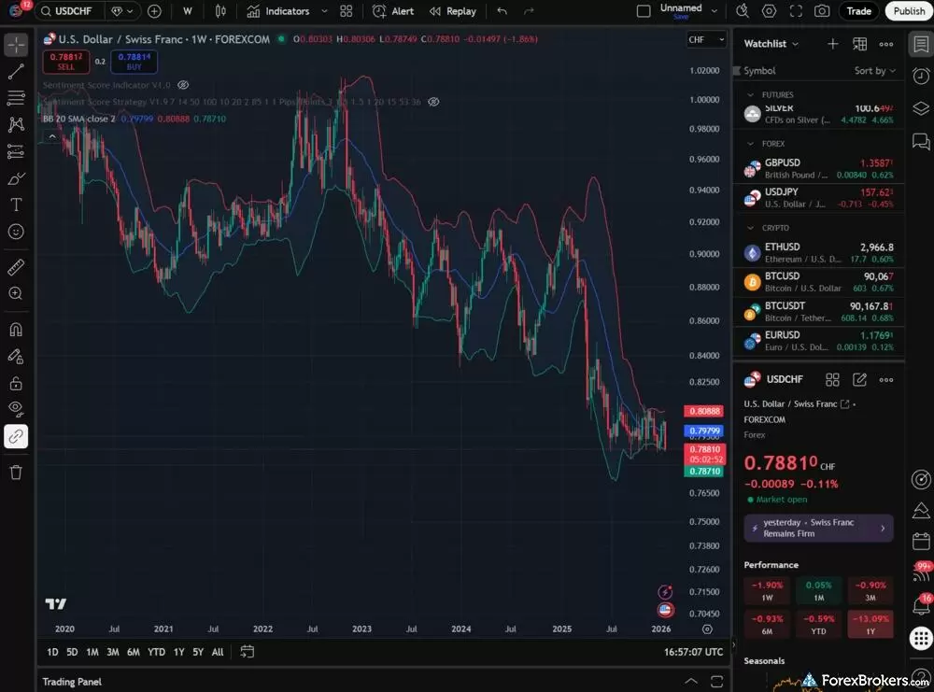Redo the chart action

click(x=529, y=11)
